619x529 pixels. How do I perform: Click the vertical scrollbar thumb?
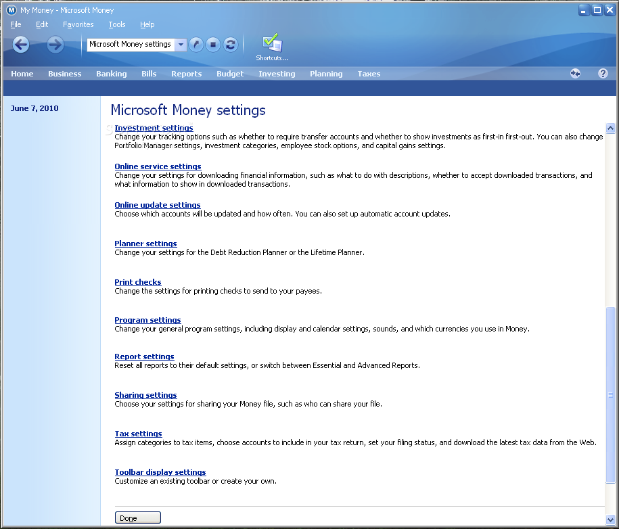click(610, 395)
